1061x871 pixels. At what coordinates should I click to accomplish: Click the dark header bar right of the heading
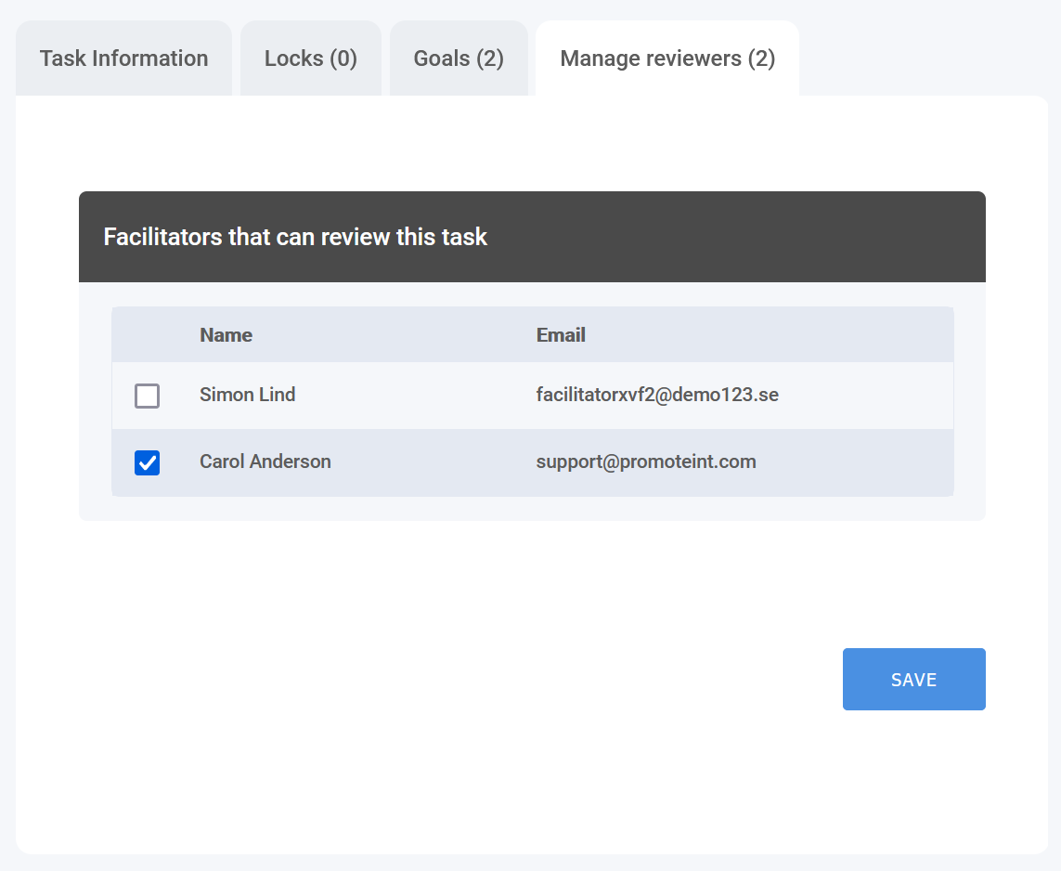tap(743, 237)
